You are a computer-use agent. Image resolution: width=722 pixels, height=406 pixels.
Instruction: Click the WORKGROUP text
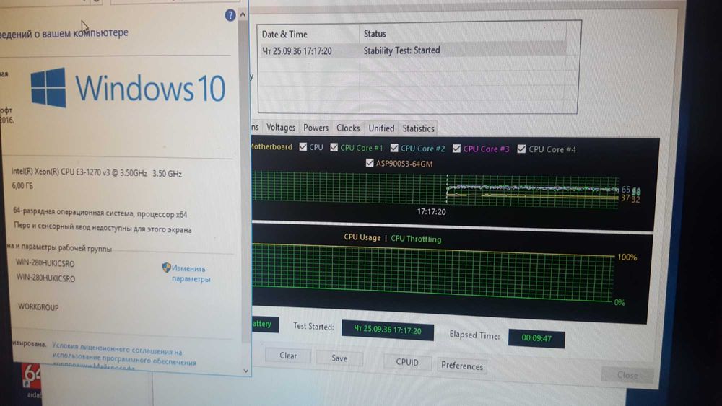(38, 306)
